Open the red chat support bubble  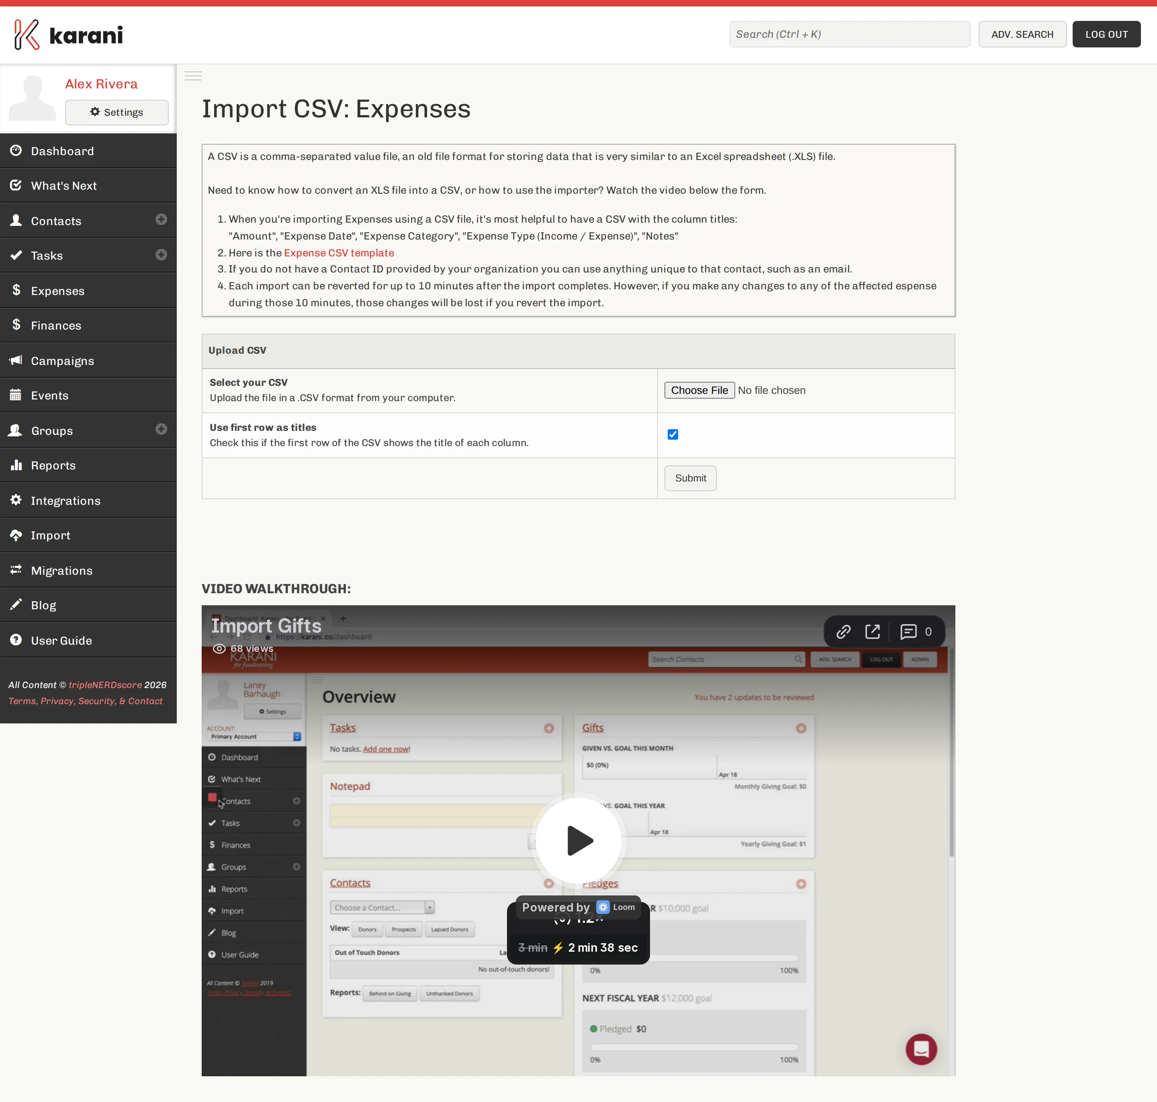[921, 1049]
